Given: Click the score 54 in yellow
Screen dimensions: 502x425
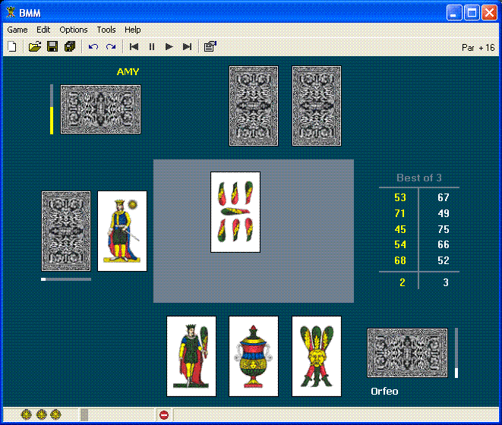Looking at the screenshot, I should point(400,245).
